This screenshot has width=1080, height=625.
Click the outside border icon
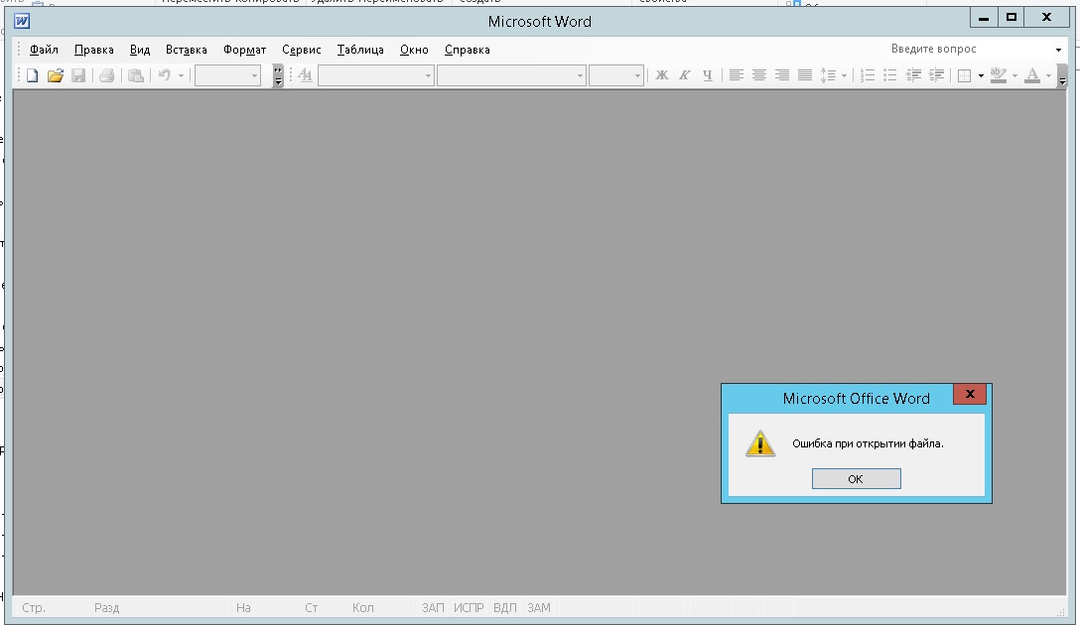[964, 75]
